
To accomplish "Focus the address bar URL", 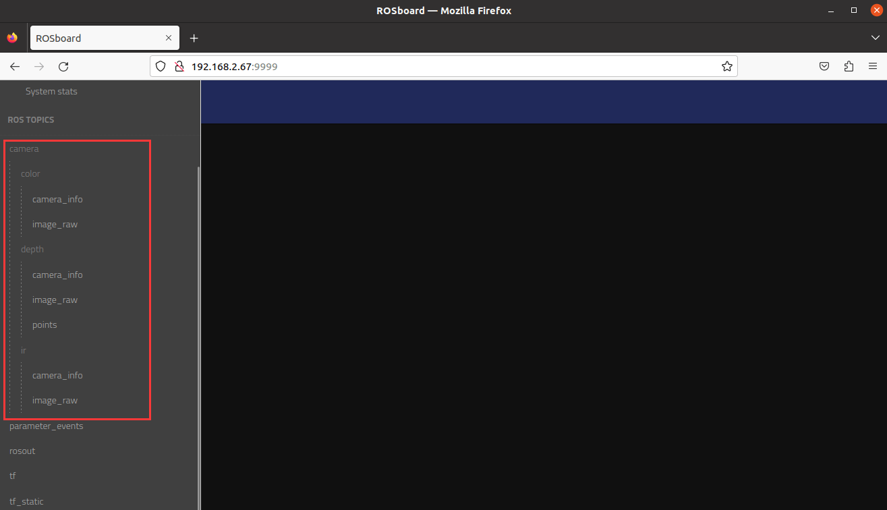I will pos(443,66).
